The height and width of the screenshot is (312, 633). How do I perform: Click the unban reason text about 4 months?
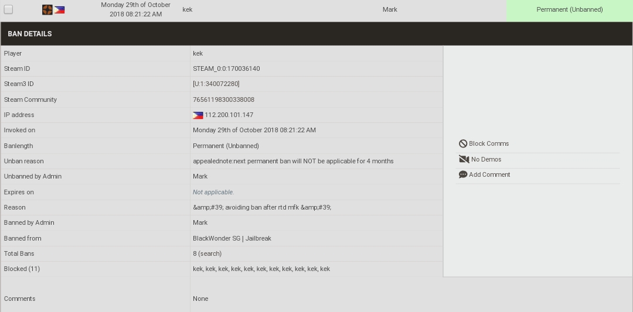pos(293,161)
